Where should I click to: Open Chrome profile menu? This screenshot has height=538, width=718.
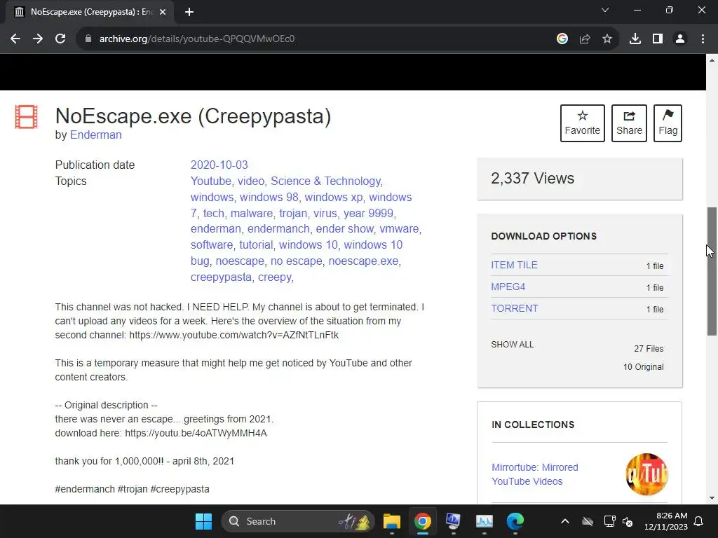tap(680, 39)
